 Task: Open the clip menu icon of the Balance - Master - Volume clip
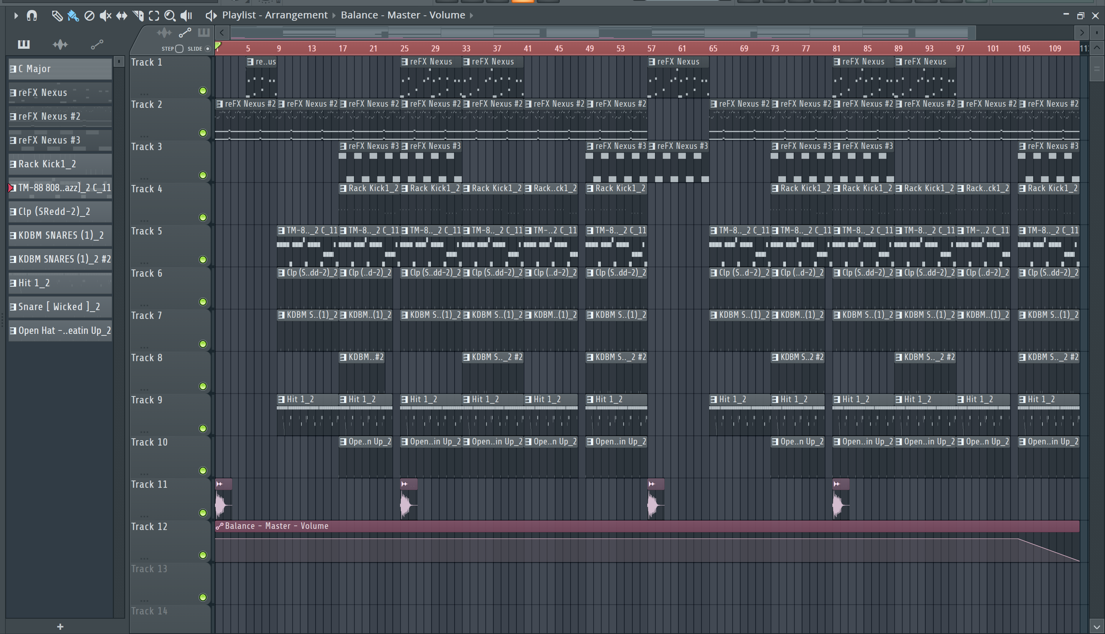220,526
